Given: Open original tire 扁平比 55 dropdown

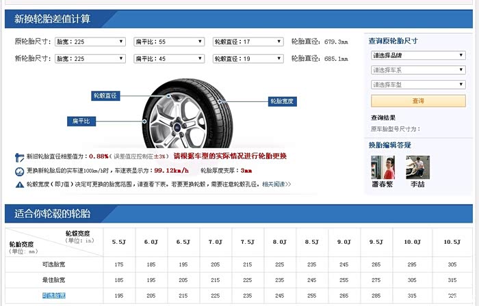Looking at the screenshot, I should [168, 42].
